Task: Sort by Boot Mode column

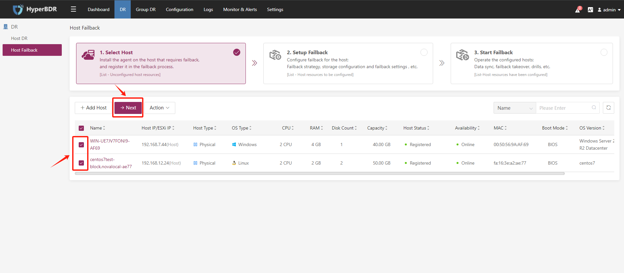Action: coord(567,128)
